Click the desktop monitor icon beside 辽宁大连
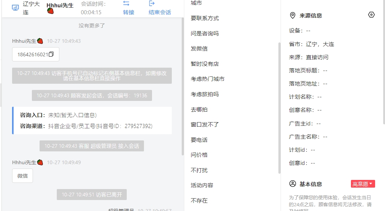The image size is (385, 211). point(15,8)
